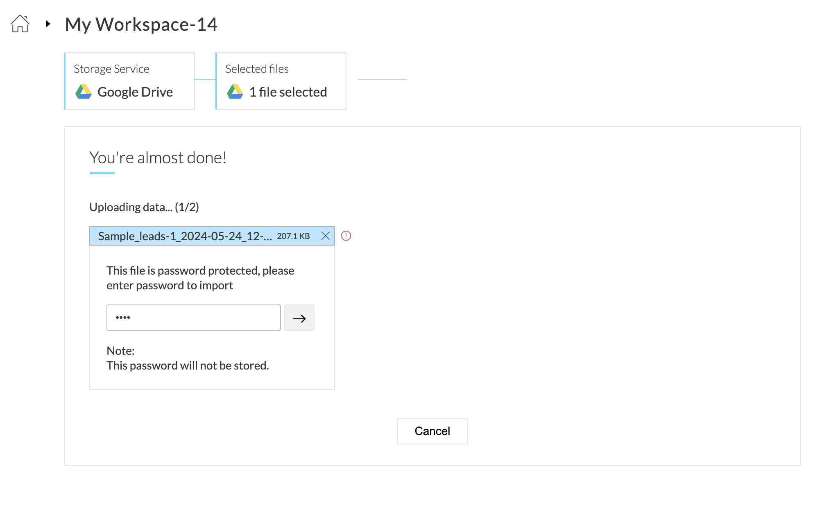
Task: Click the 1 file selected text
Action: tap(288, 92)
